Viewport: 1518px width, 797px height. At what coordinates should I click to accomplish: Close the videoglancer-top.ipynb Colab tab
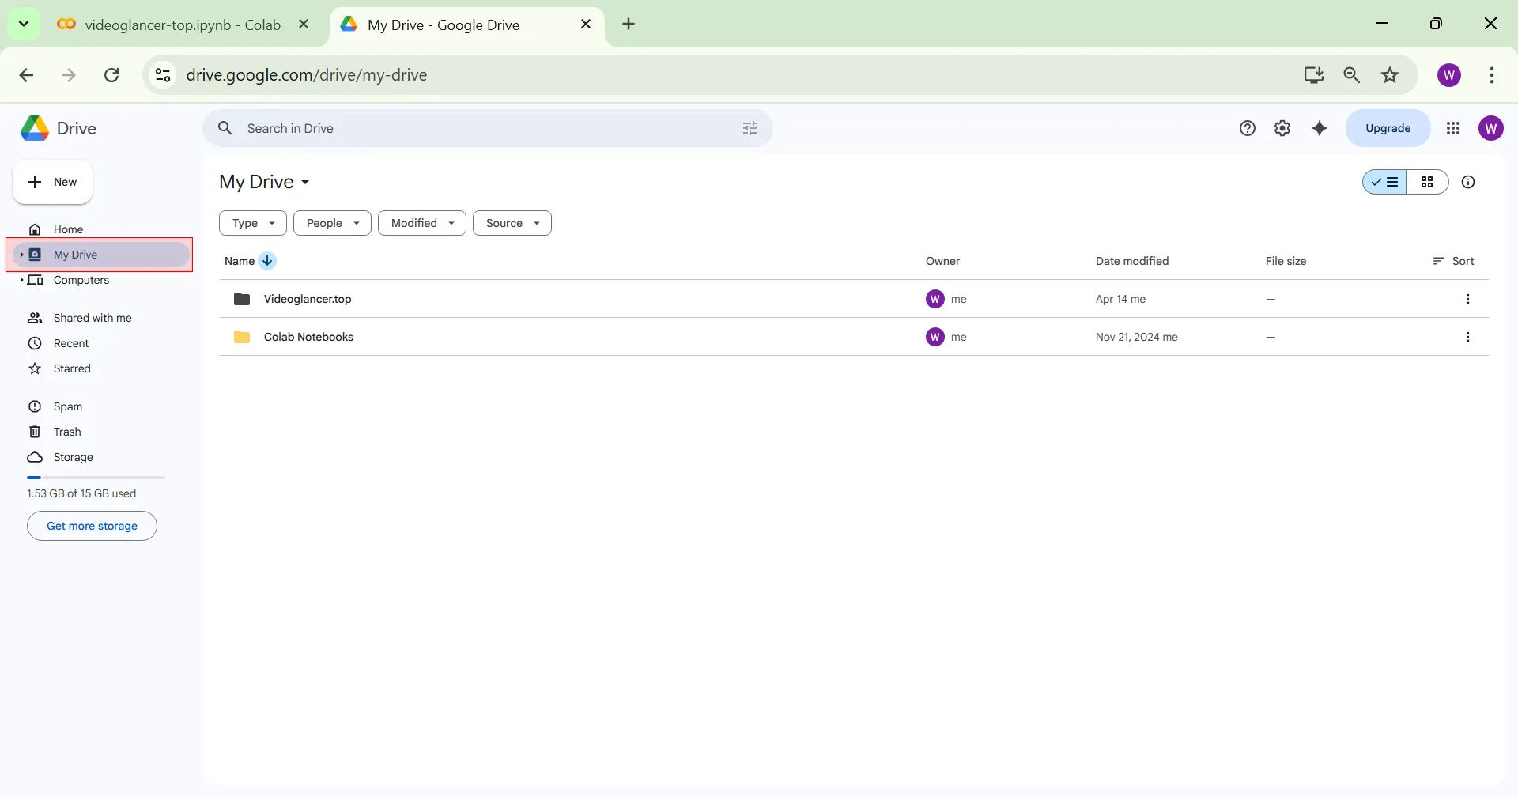pyautogui.click(x=304, y=24)
